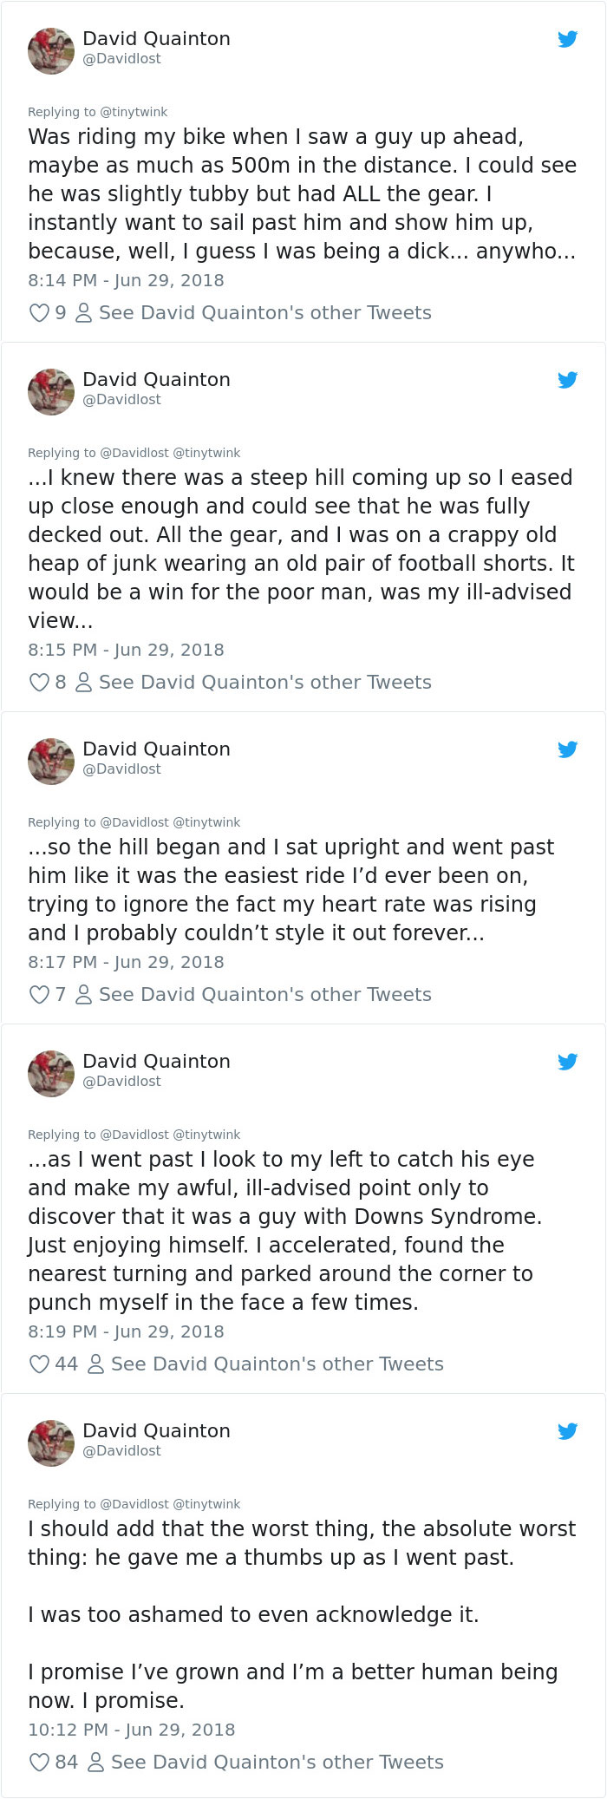
Task: Click the @Davidlost handle on the final tweet
Action: click(121, 1449)
